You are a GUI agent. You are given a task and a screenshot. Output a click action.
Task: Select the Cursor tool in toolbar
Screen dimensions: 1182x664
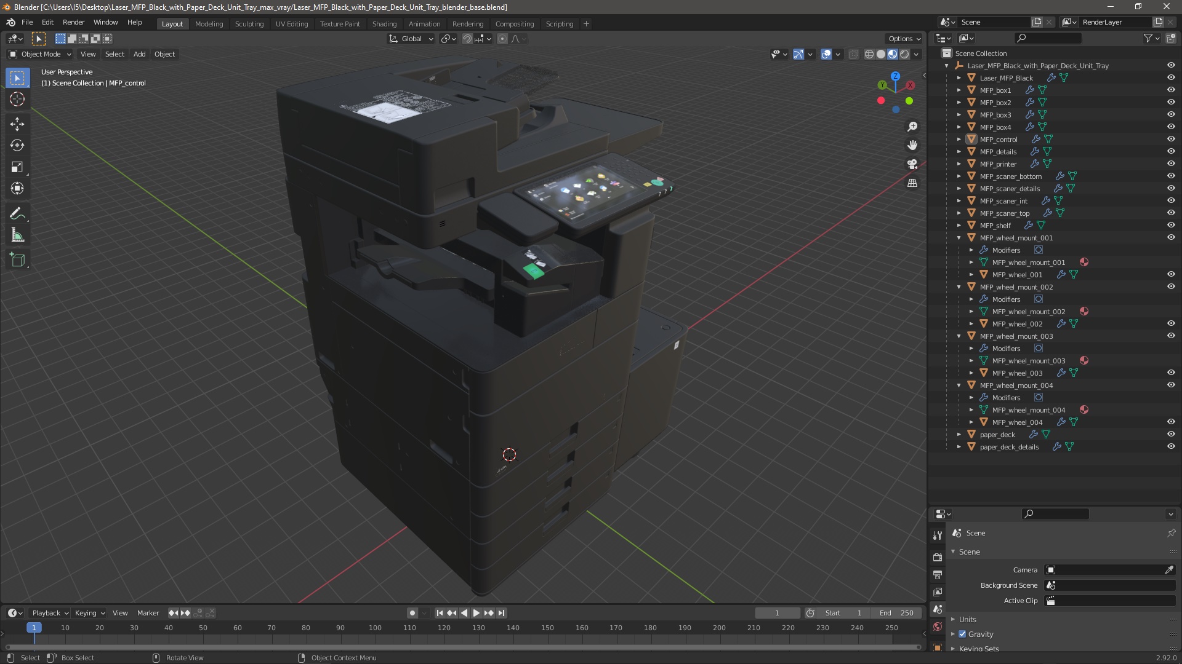pos(17,99)
